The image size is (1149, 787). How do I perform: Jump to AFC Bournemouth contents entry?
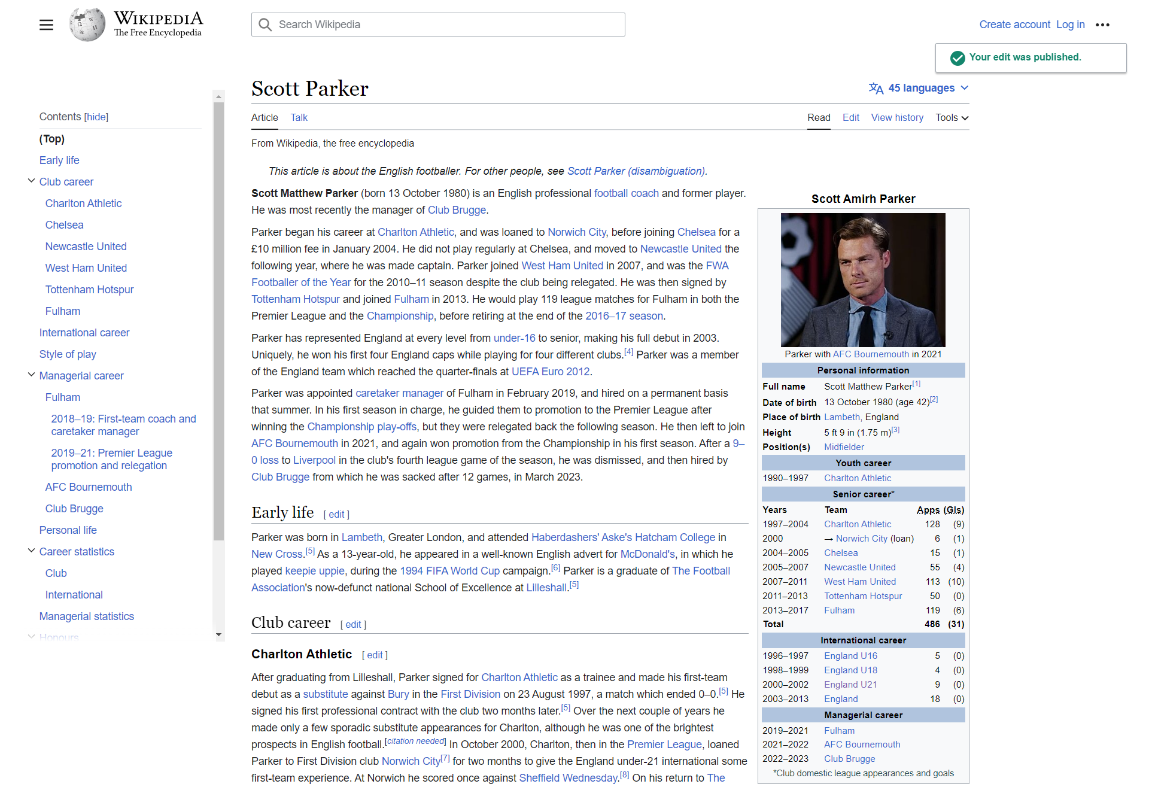click(89, 487)
